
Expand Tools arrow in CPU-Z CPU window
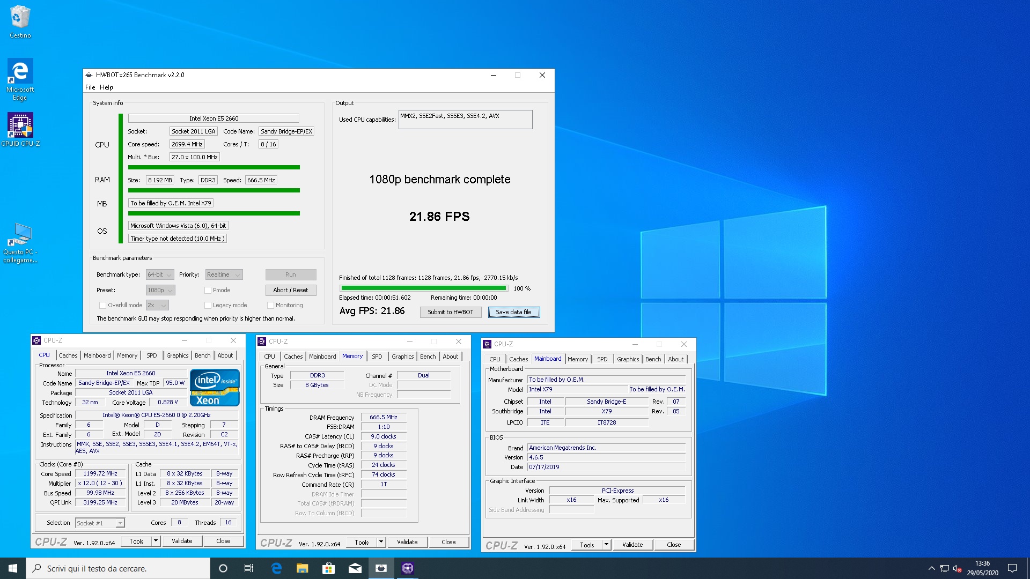[156, 541]
